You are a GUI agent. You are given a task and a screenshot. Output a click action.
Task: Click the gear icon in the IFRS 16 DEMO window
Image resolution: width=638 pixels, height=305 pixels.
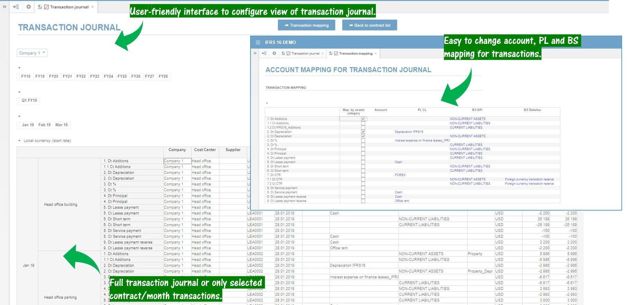(x=274, y=53)
